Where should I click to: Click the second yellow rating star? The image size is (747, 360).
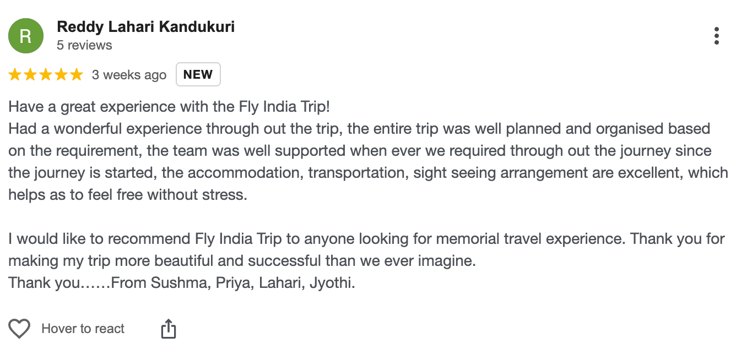coord(30,75)
